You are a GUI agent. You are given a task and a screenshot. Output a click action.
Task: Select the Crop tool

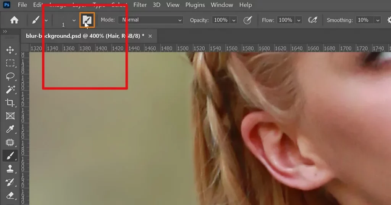click(10, 103)
